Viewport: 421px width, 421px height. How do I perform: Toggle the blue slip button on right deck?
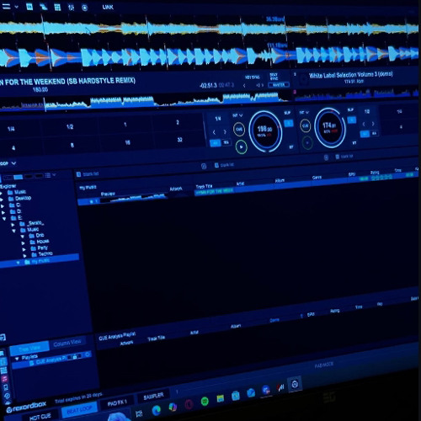coord(351,120)
